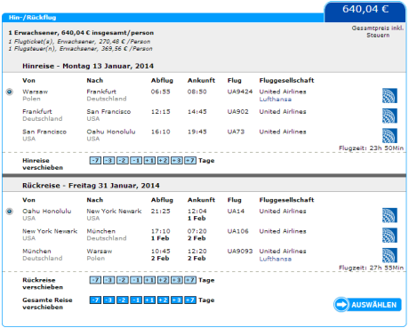Select the Rückreise radio button next to Oahu Honolulu
This screenshot has width=409, height=328.
(x=10, y=212)
